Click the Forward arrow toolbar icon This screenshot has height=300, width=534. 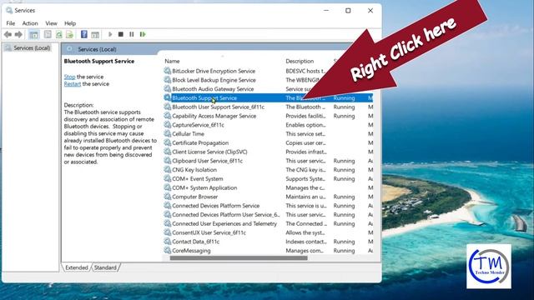(x=18, y=34)
